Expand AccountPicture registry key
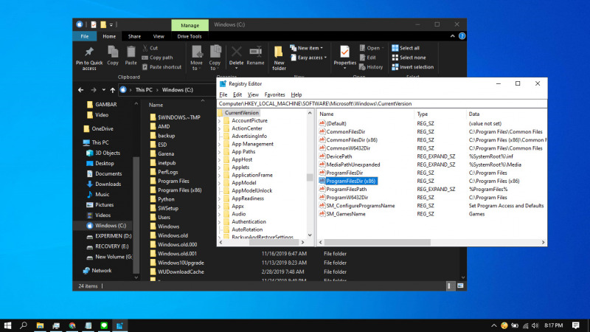 click(x=220, y=121)
